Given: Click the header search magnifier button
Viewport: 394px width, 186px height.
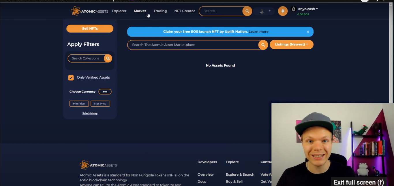Looking at the screenshot, I should click(x=247, y=11).
